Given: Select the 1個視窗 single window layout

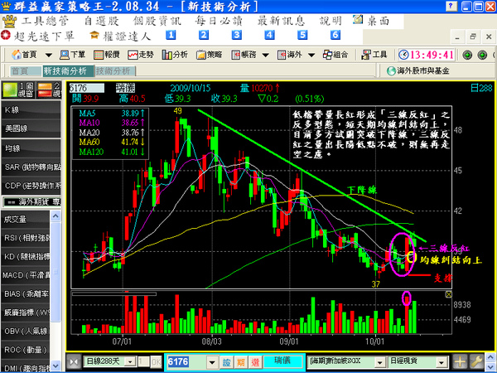Looking at the screenshot, I should click(x=18, y=90).
